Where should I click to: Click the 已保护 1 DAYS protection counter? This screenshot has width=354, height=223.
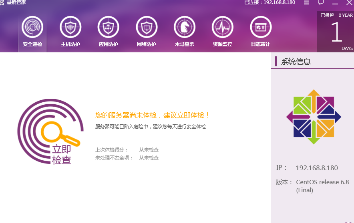[335, 32]
